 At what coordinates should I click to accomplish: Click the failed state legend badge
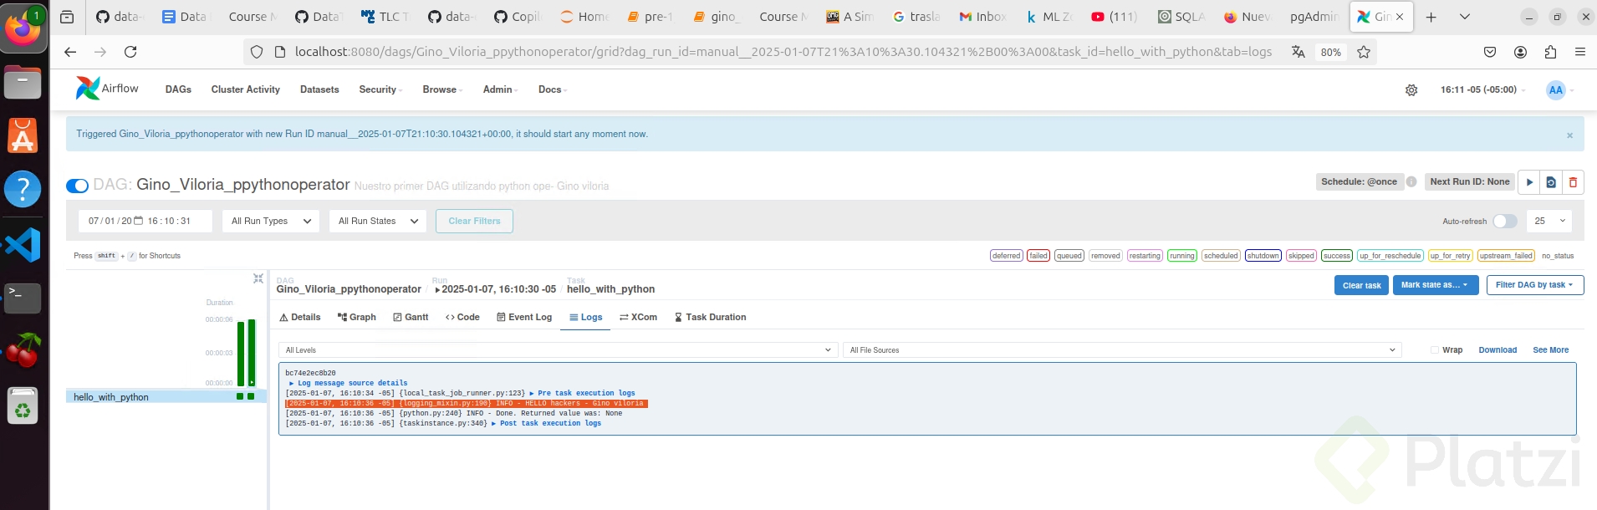[x=1038, y=256]
